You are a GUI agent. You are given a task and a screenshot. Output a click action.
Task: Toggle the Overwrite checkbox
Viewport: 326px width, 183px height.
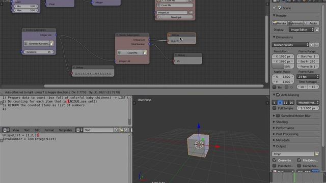[x=275, y=160]
